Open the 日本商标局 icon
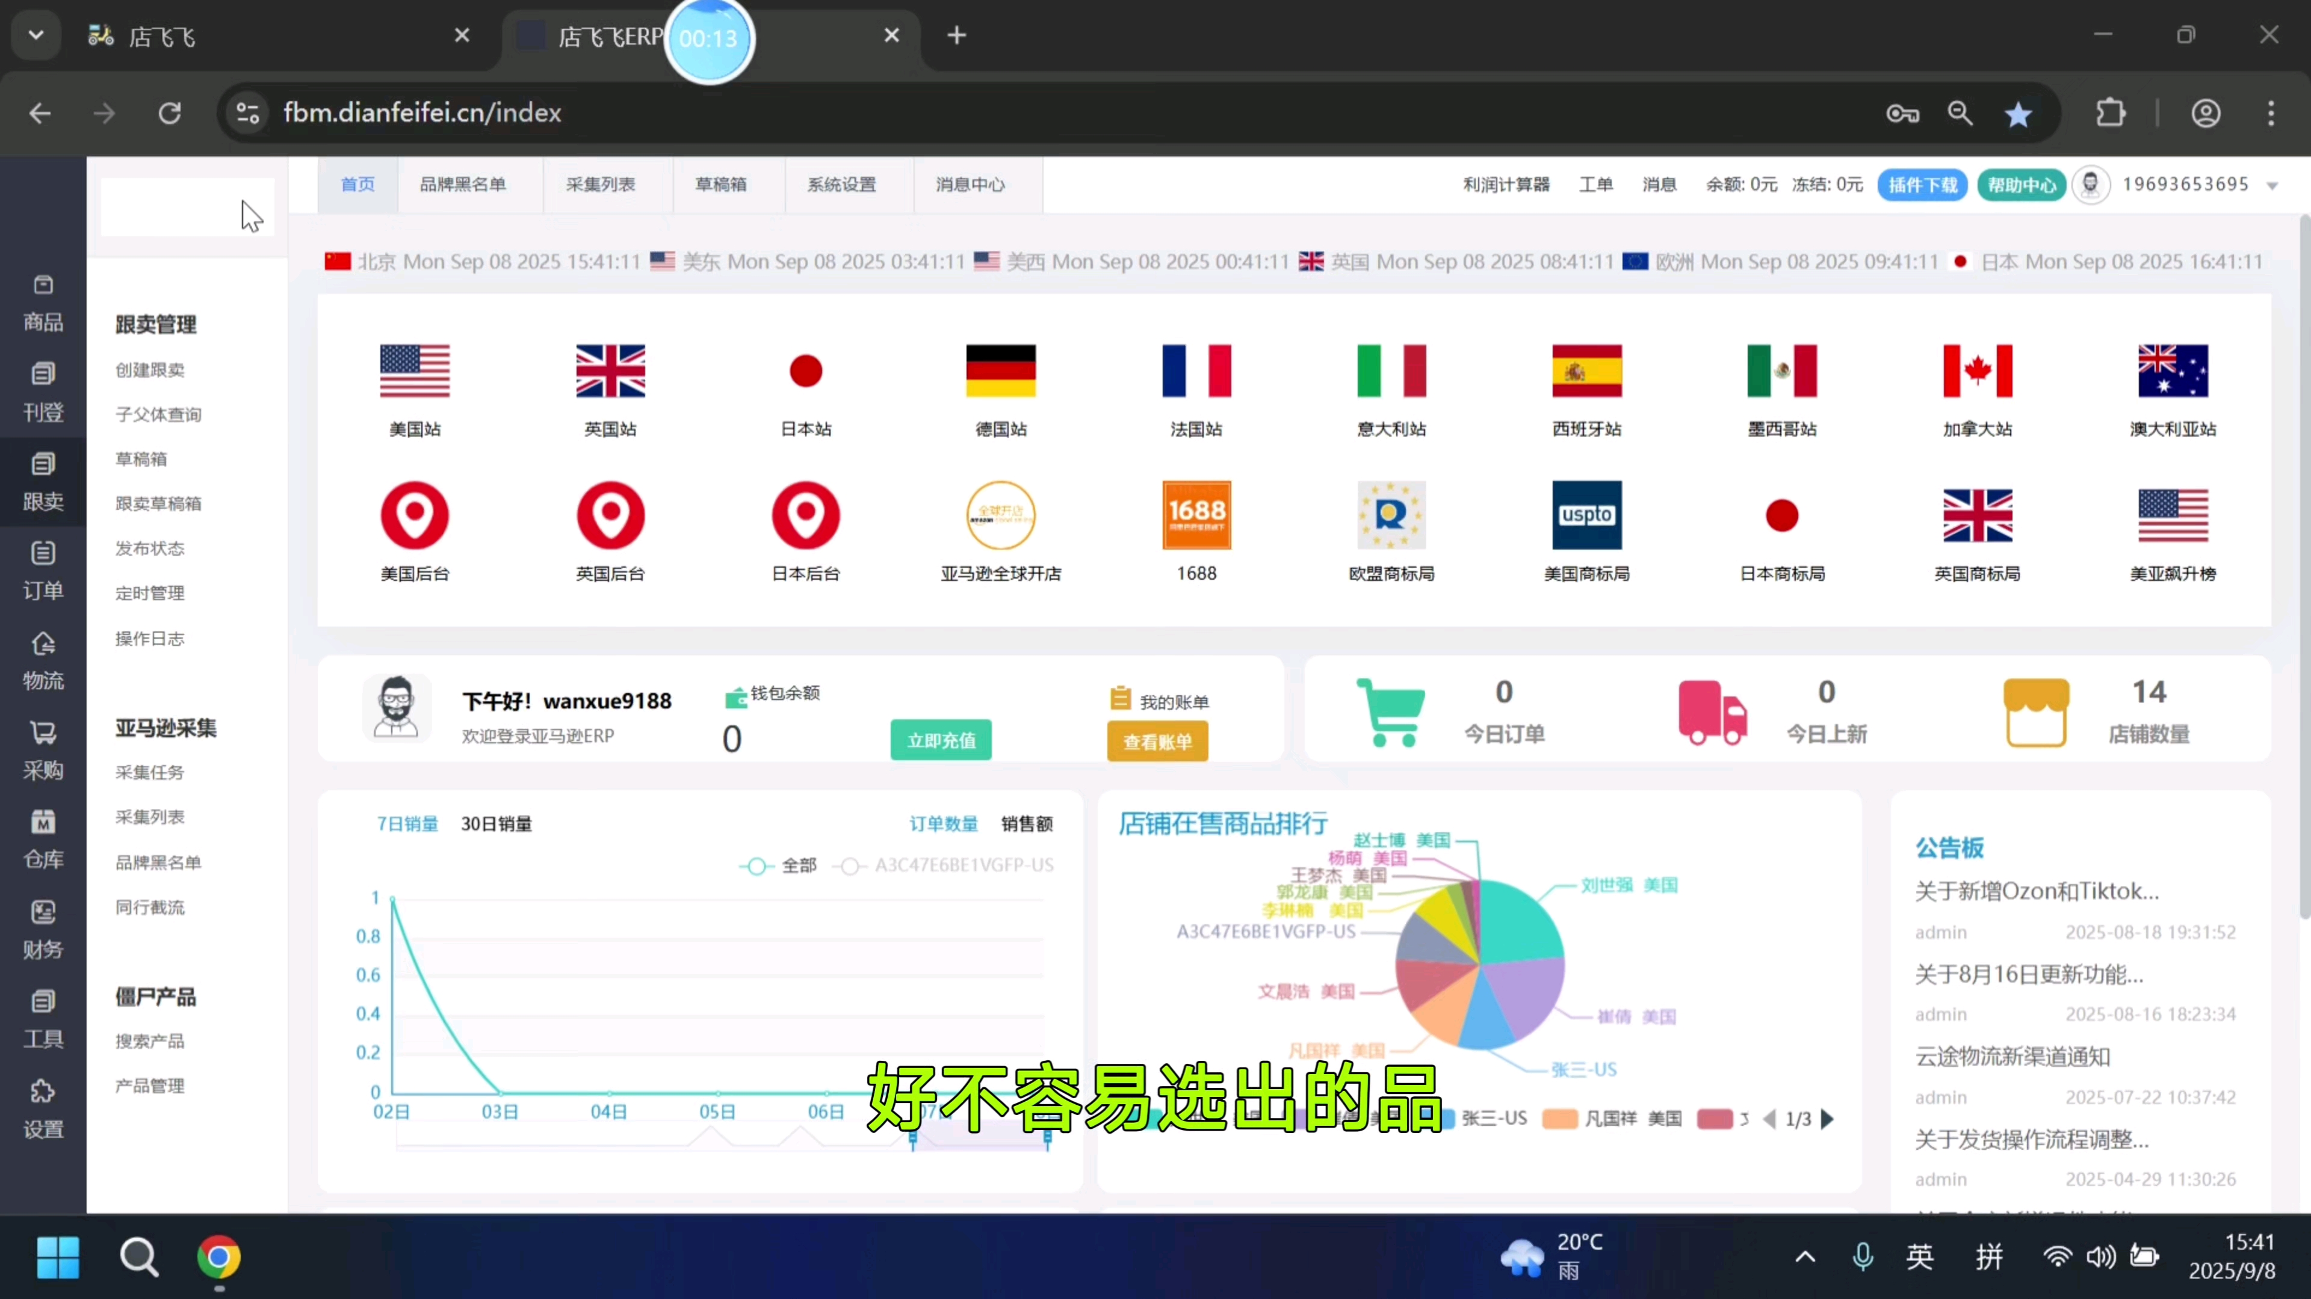 [1783, 515]
